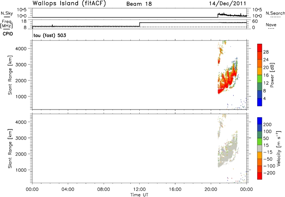Click '04:00' on the time axis

[x=68, y=190]
